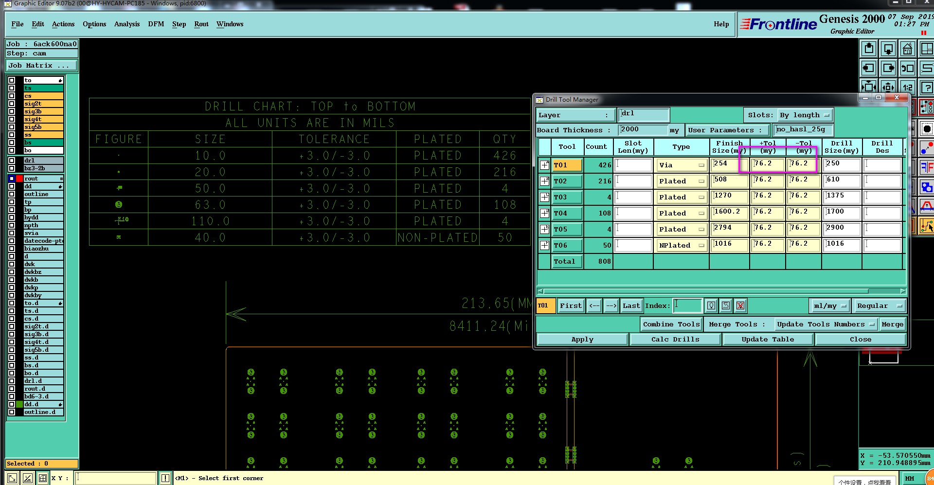The image size is (934, 485).
Task: Click the Index input field
Action: [687, 305]
